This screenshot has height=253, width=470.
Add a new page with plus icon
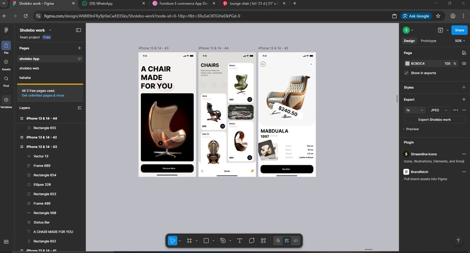point(80,48)
